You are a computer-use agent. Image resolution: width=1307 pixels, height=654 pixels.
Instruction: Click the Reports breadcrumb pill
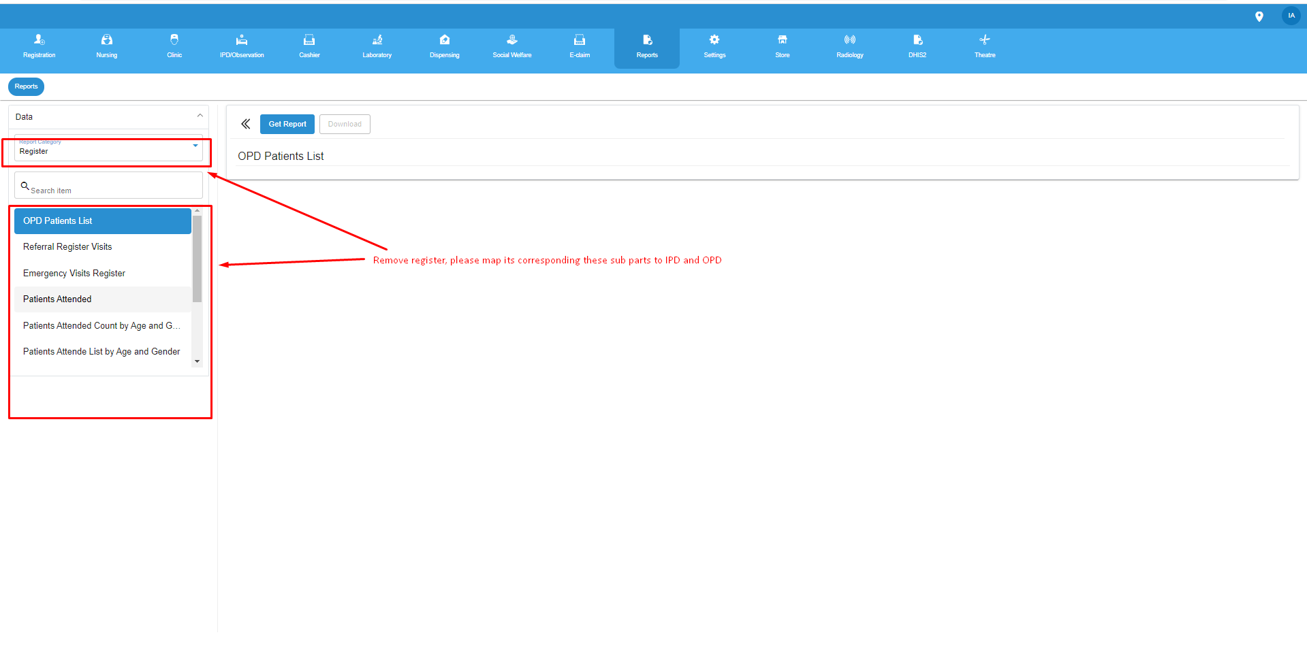pos(26,86)
